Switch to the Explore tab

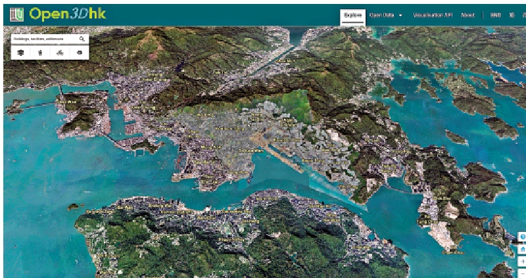(352, 14)
